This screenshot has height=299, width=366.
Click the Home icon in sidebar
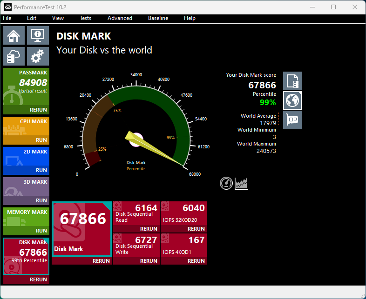tap(14, 35)
